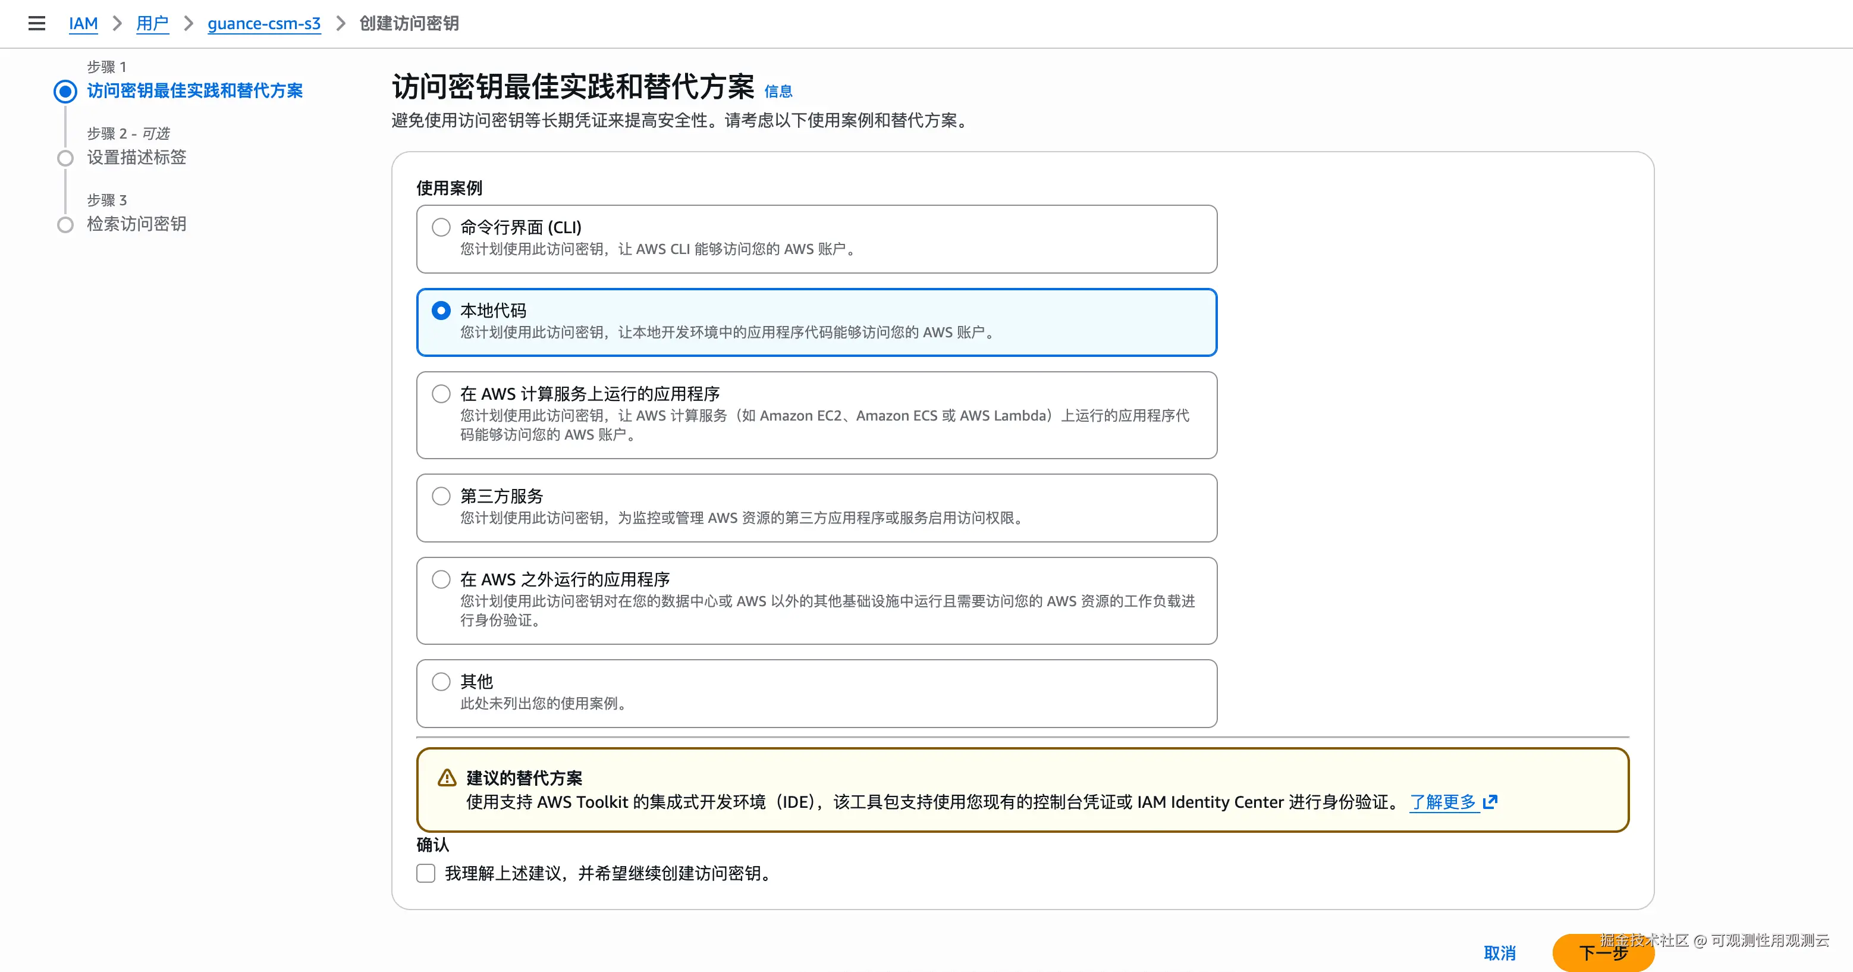The height and width of the screenshot is (972, 1853).
Task: Check 我理解上述建议 confirmation checkbox
Action: pyautogui.click(x=426, y=873)
